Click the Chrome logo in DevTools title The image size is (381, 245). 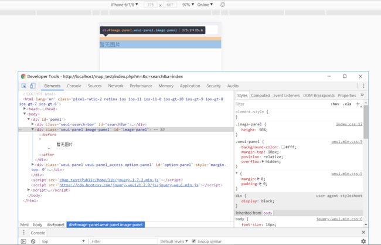click(23, 76)
